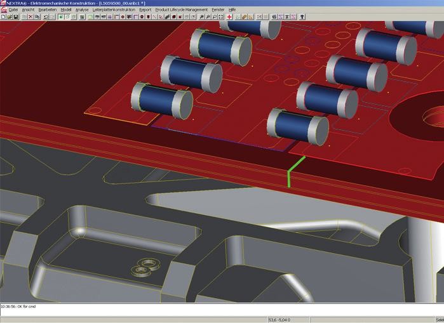Click the '53,6 -5,04 0' status bar coordinates
The height and width of the screenshot is (323, 444).
tap(279, 320)
